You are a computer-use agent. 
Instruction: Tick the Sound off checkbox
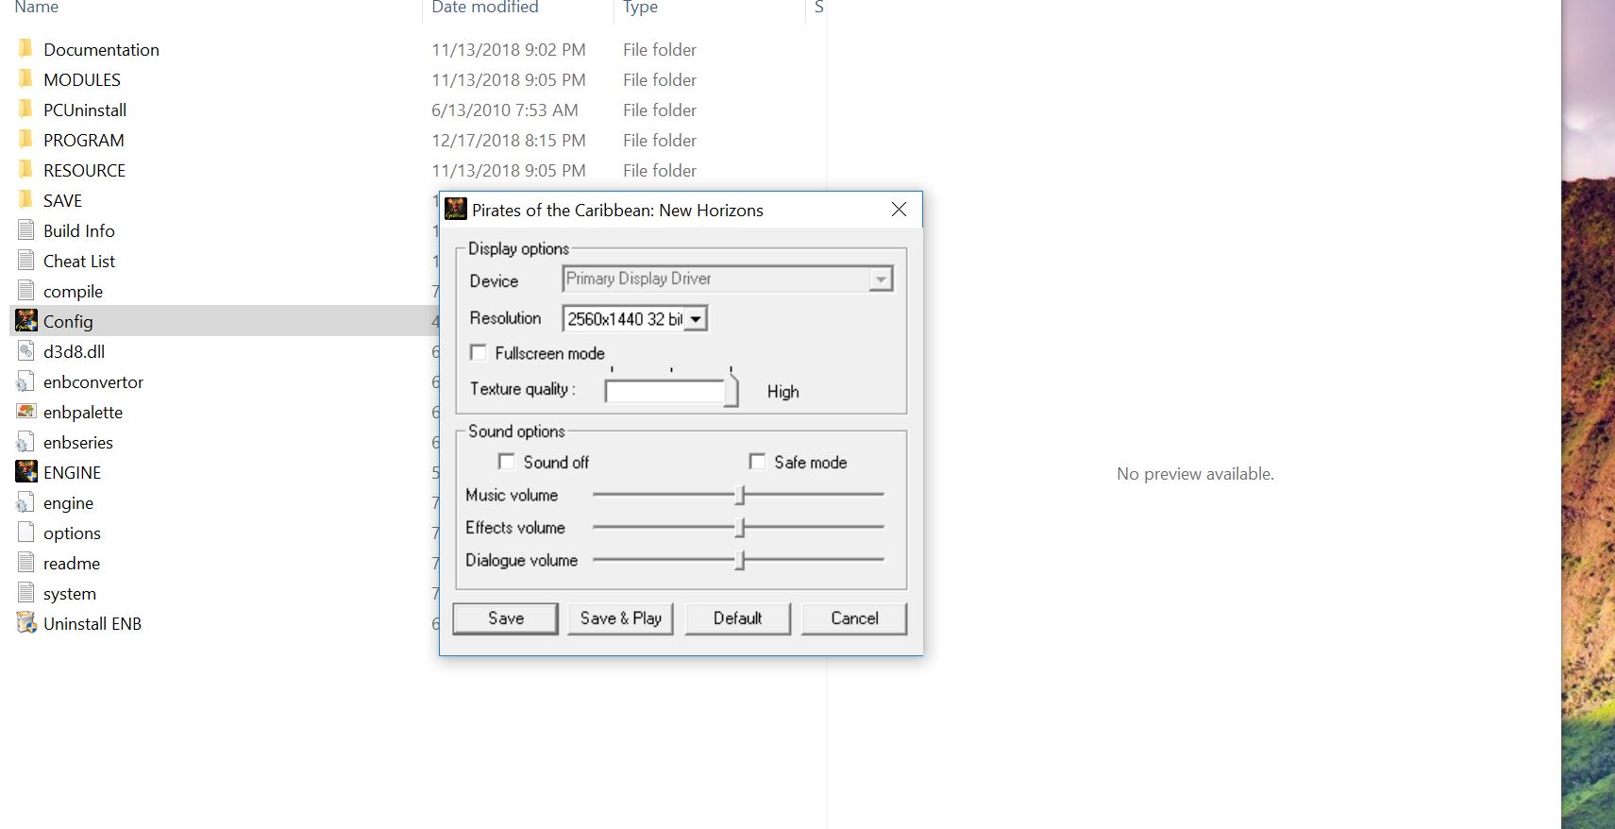tap(507, 461)
